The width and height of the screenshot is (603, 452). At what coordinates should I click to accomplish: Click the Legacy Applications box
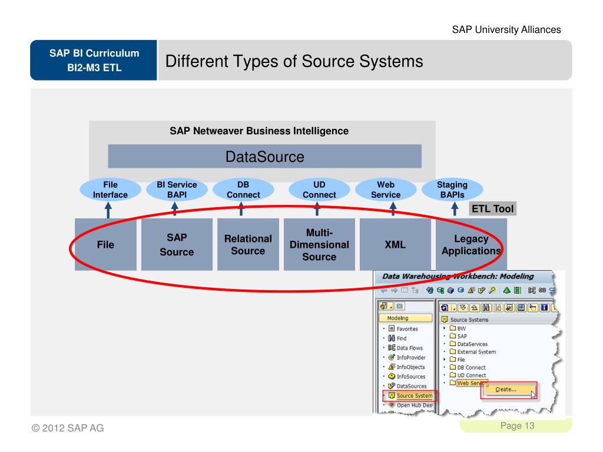tap(471, 244)
